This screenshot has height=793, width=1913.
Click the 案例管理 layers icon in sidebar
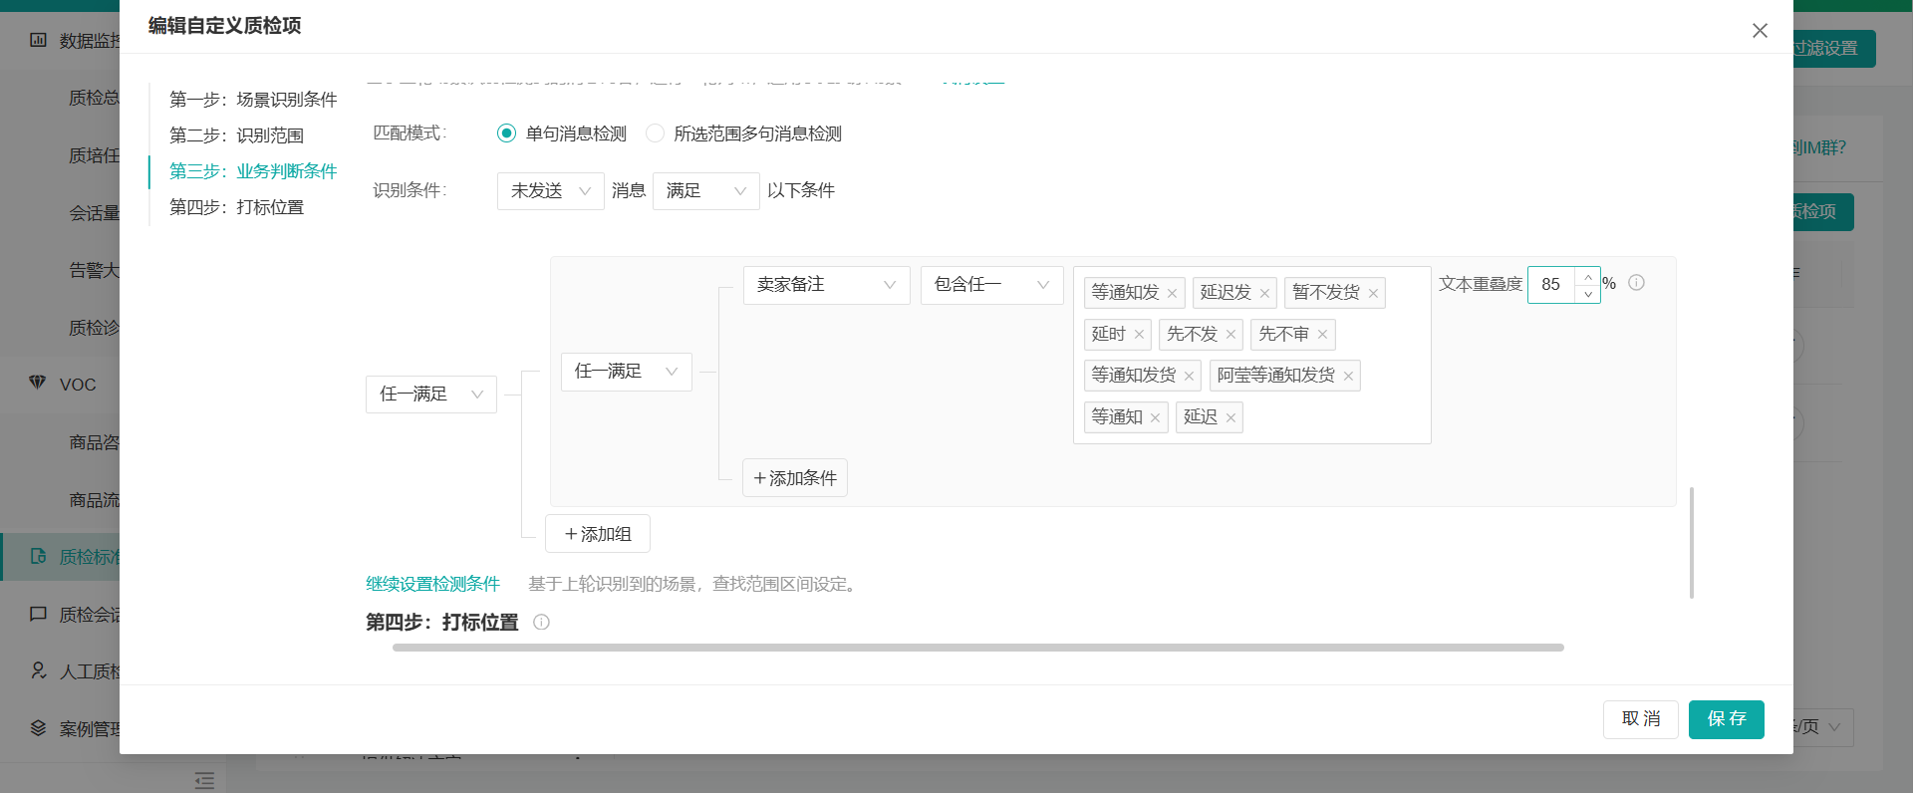pyautogui.click(x=38, y=728)
